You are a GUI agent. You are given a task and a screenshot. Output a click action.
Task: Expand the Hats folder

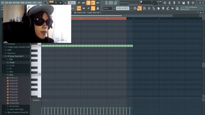11,72
